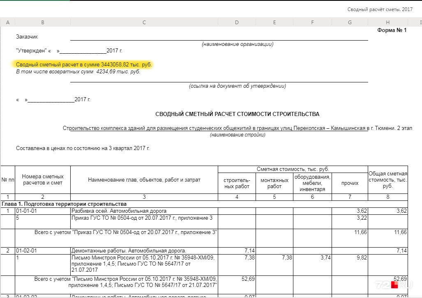This screenshot has height=298, width=422.
Task: Click the 72.RU watermark logo
Action: tap(394, 284)
